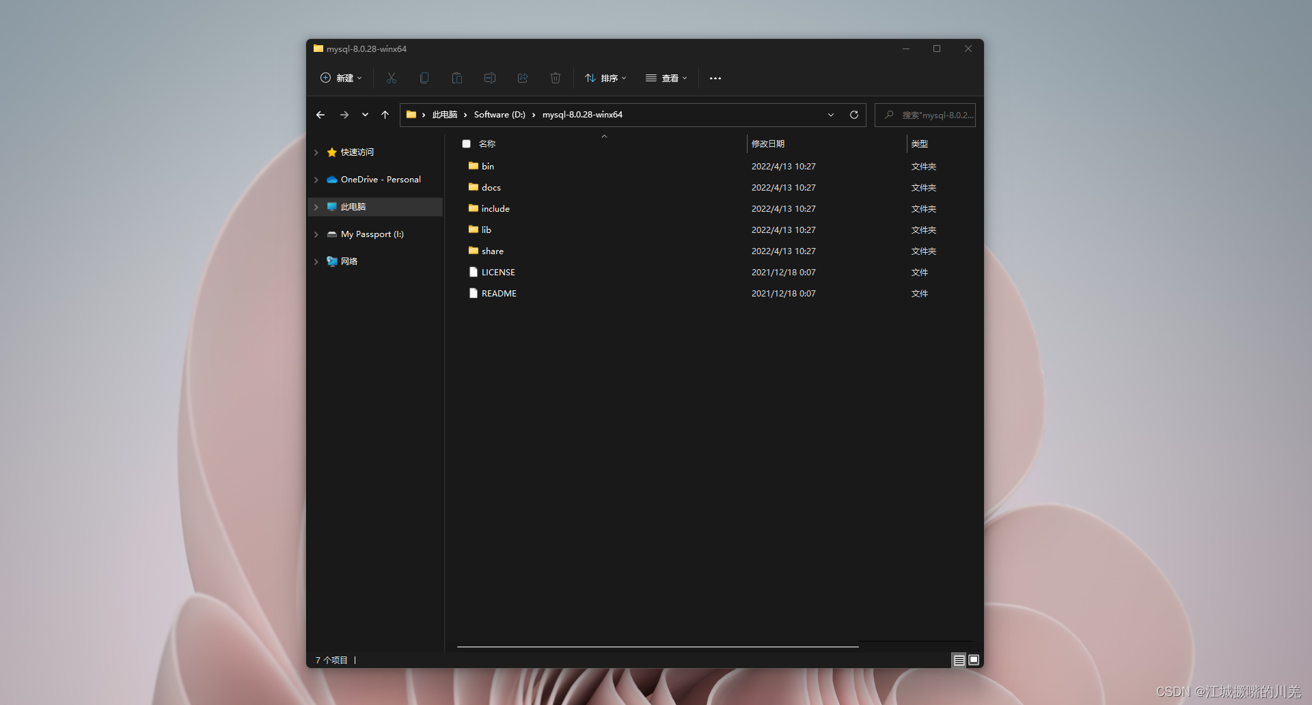Click the Paste clipboard icon
The height and width of the screenshot is (705, 1312).
pyautogui.click(x=457, y=78)
